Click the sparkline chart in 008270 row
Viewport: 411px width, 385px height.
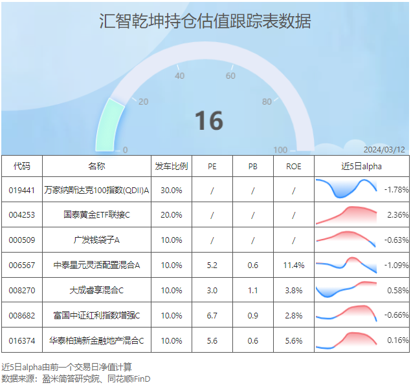coord(346,289)
